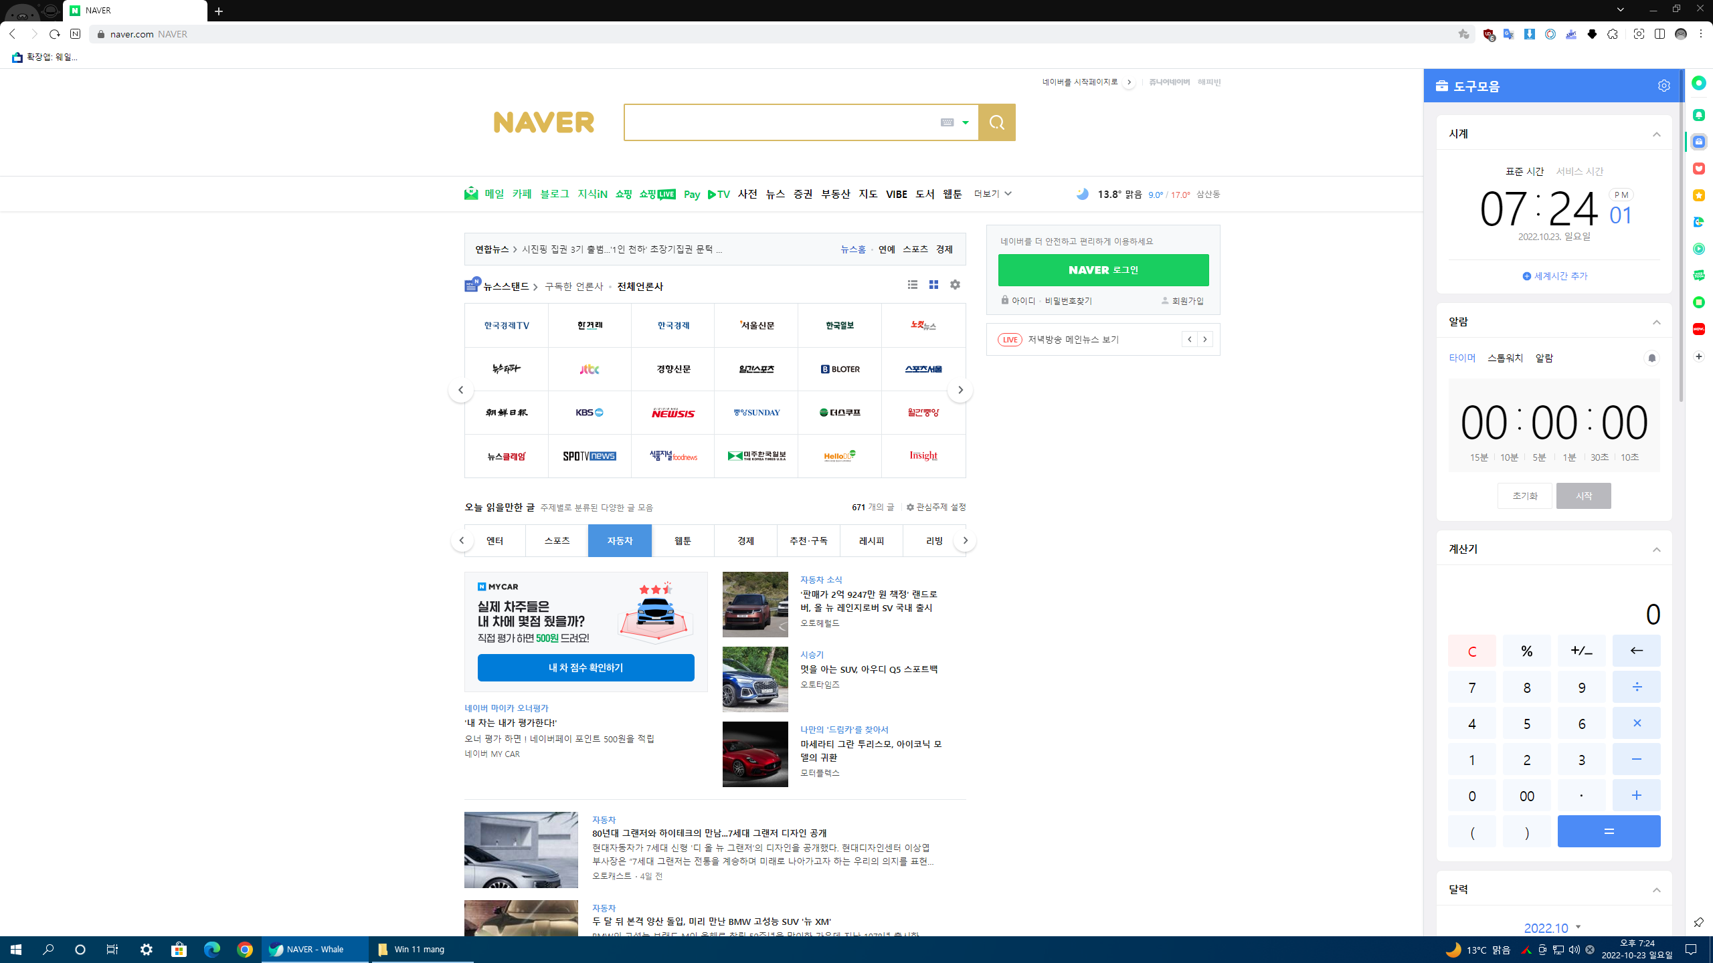Switch newsstand to grid view icon
The height and width of the screenshot is (963, 1713).
(933, 285)
